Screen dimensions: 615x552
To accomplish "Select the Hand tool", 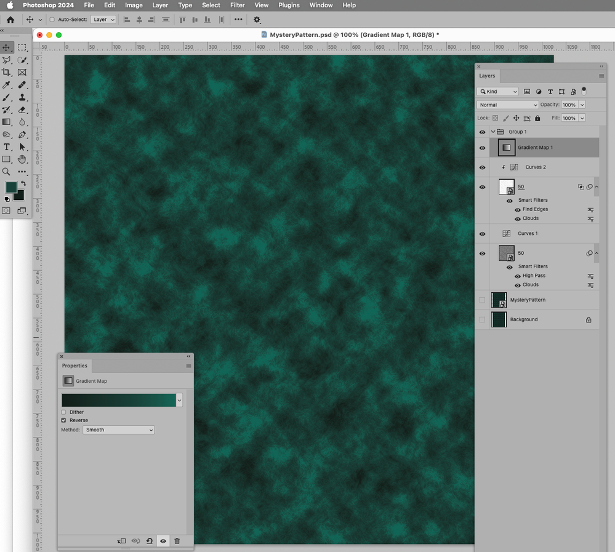I will pyautogui.click(x=23, y=161).
